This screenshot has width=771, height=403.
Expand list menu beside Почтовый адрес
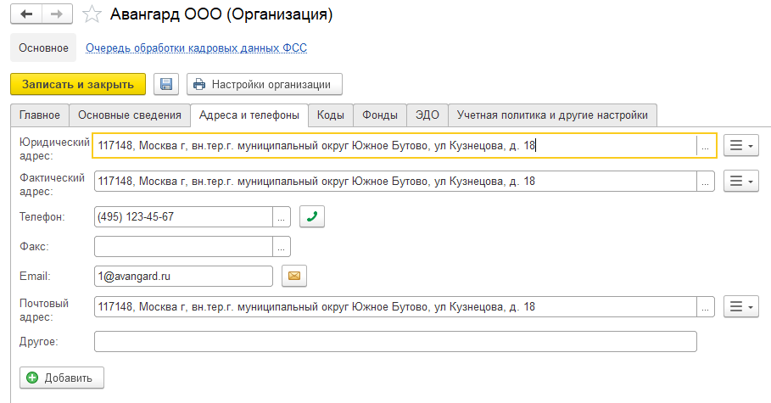[740, 306]
